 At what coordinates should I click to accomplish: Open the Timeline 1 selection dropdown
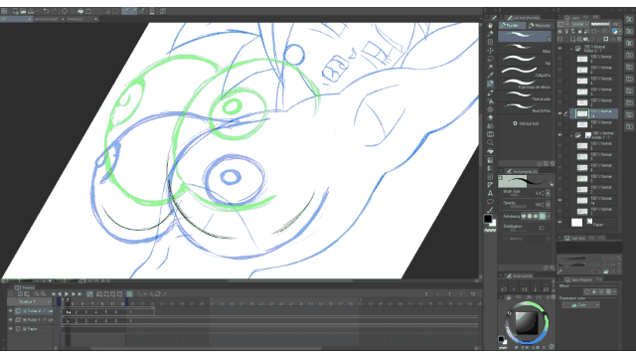click(x=30, y=302)
